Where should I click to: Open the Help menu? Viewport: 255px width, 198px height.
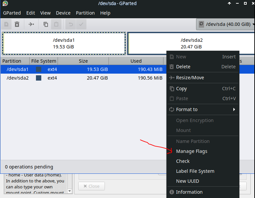coord(105,13)
